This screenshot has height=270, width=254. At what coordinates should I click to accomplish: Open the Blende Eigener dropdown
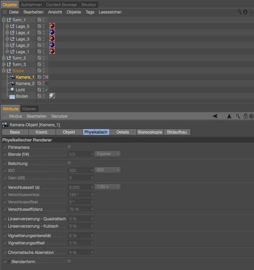click(108, 154)
